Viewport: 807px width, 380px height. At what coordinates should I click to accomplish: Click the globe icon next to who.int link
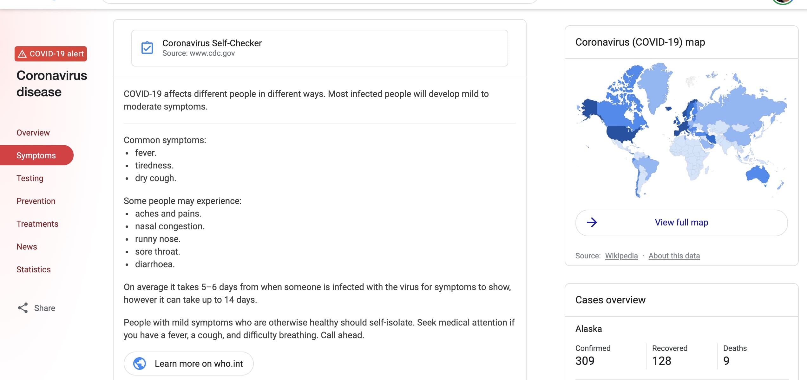coord(140,363)
